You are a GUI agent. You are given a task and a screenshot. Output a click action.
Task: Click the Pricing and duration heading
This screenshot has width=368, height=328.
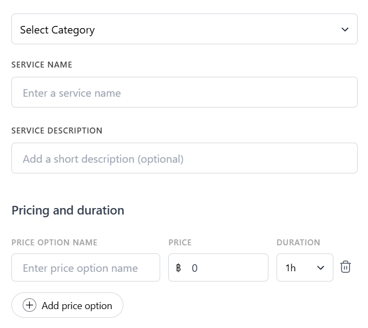point(68,210)
